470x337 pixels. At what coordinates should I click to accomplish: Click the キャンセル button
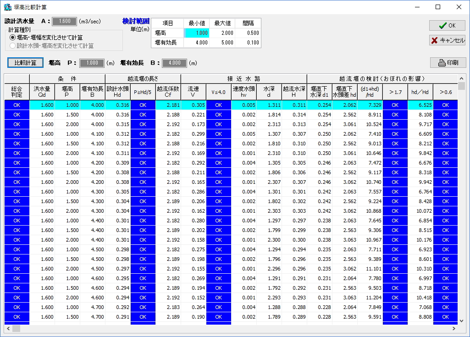[x=447, y=40]
